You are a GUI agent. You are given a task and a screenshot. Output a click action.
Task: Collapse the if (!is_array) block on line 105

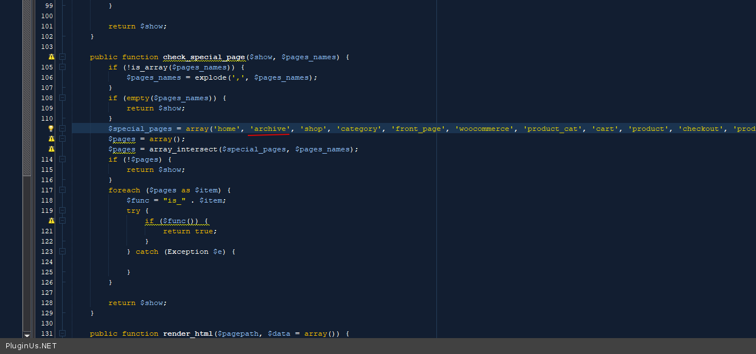coord(62,67)
